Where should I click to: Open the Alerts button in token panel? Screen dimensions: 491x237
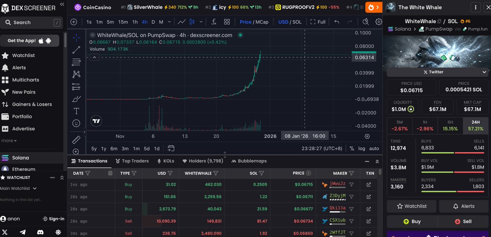point(464,206)
